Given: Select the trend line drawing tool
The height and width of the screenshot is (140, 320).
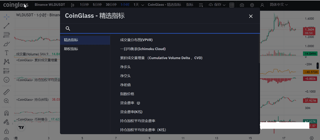Looking at the screenshot, I should pos(7,26).
